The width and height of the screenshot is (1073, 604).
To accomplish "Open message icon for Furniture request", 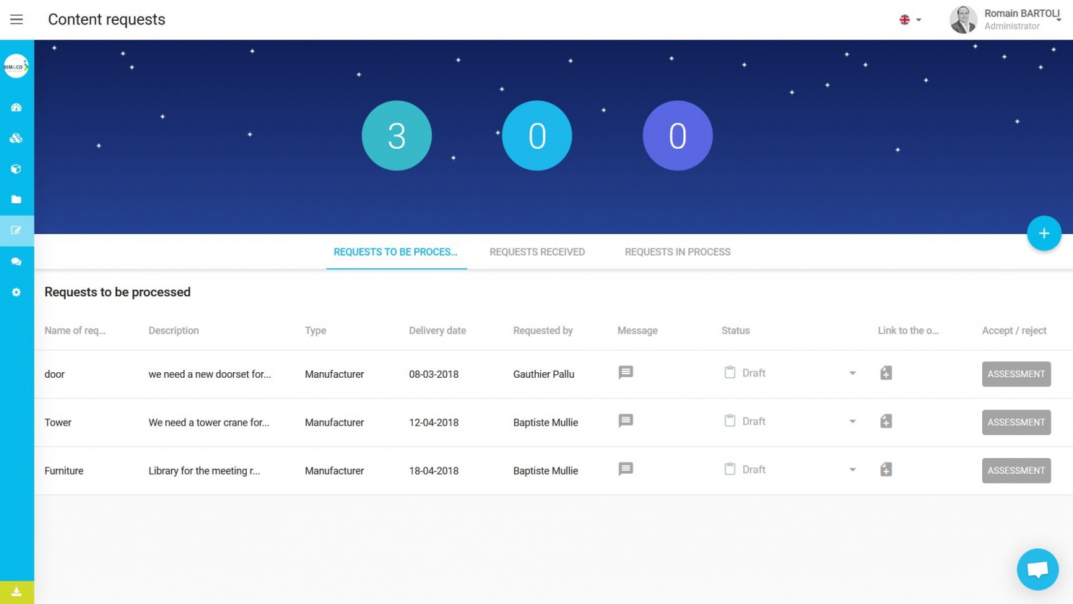I will tap(625, 469).
